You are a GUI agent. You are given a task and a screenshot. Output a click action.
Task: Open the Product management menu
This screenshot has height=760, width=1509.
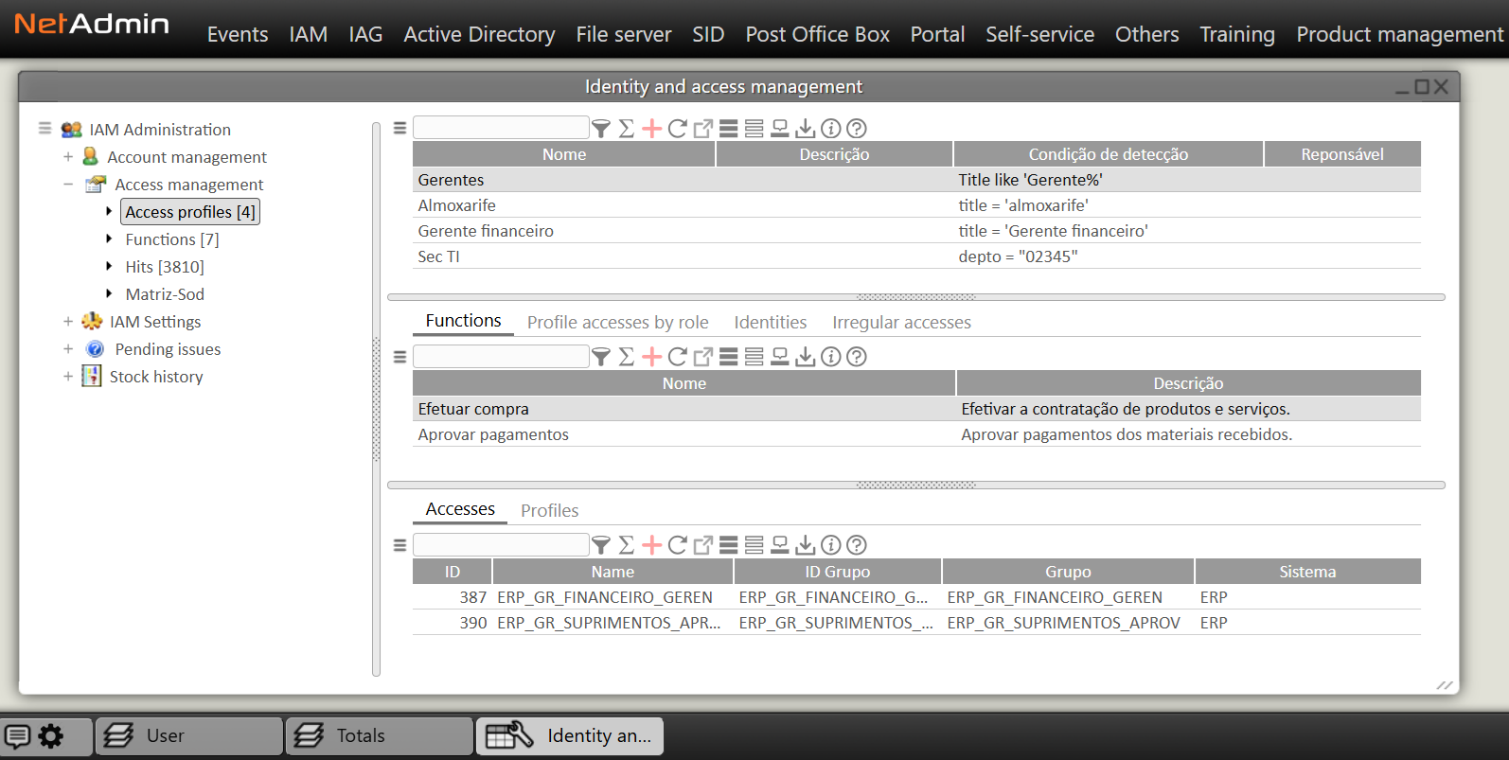tap(1400, 35)
